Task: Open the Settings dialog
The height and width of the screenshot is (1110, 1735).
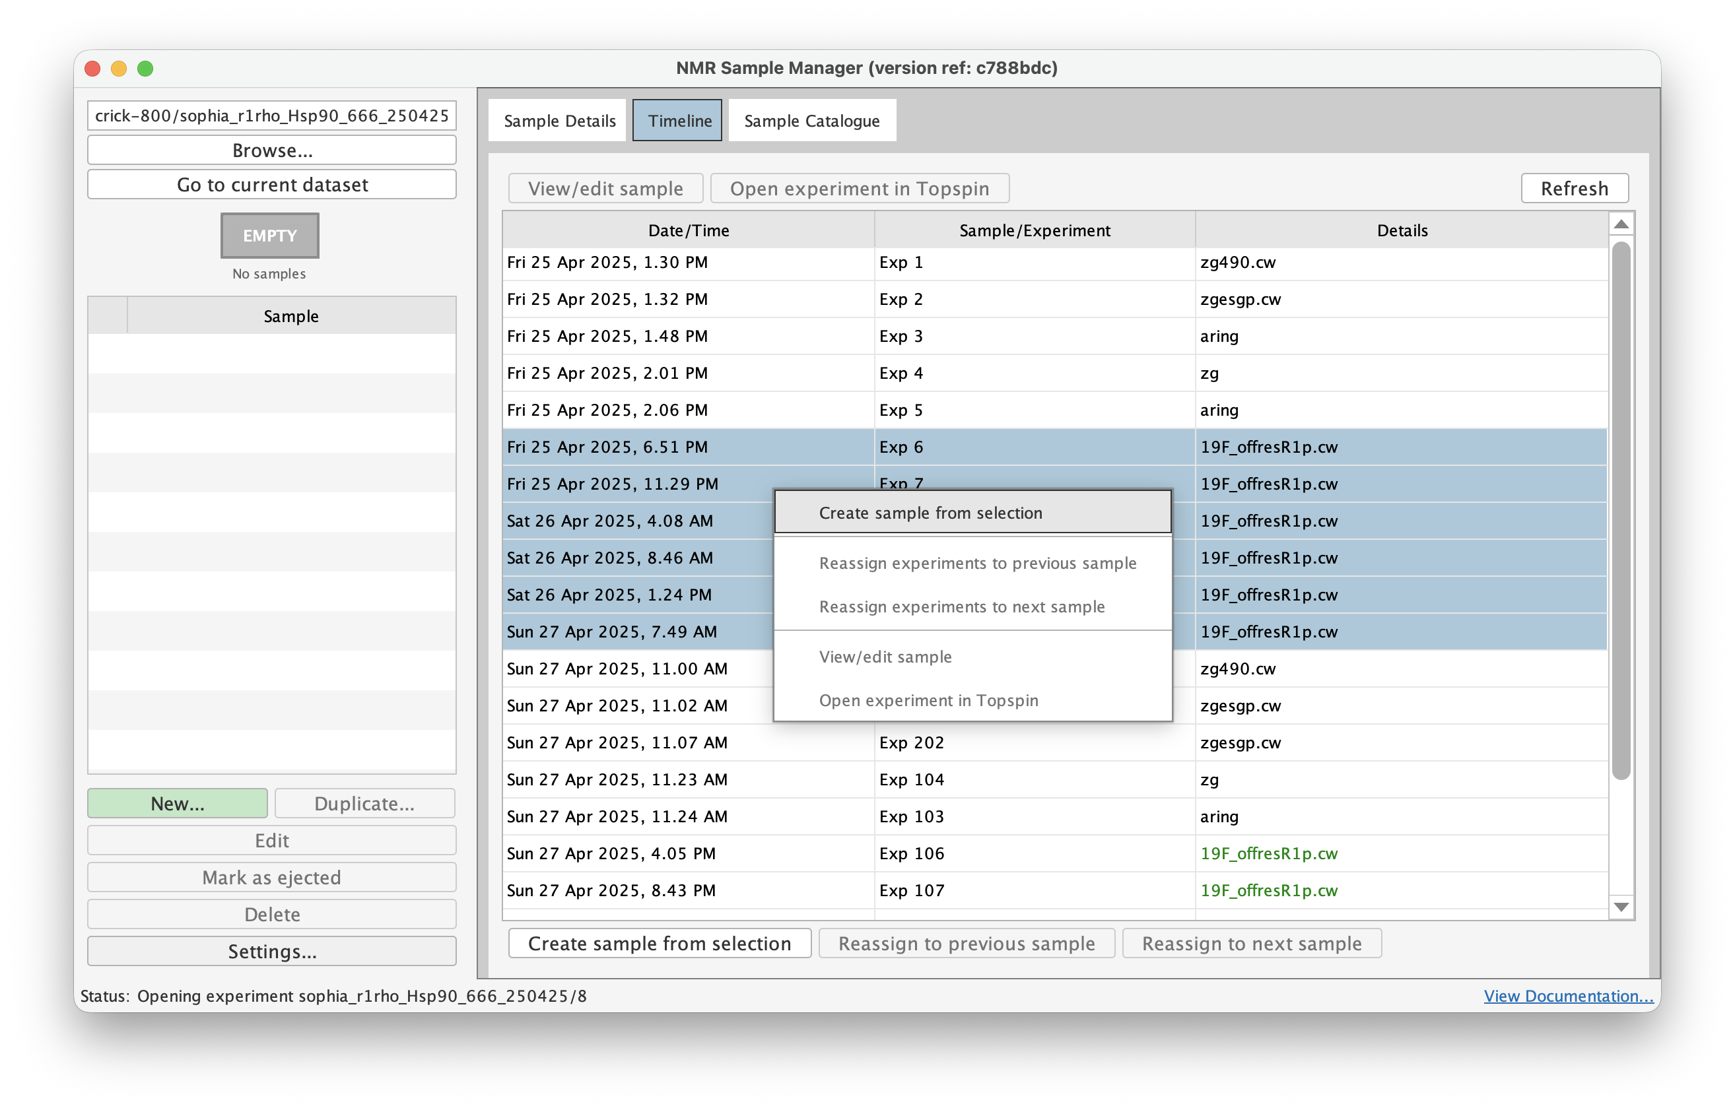Action: point(272,952)
